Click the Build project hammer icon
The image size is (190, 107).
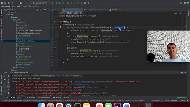point(26,3)
